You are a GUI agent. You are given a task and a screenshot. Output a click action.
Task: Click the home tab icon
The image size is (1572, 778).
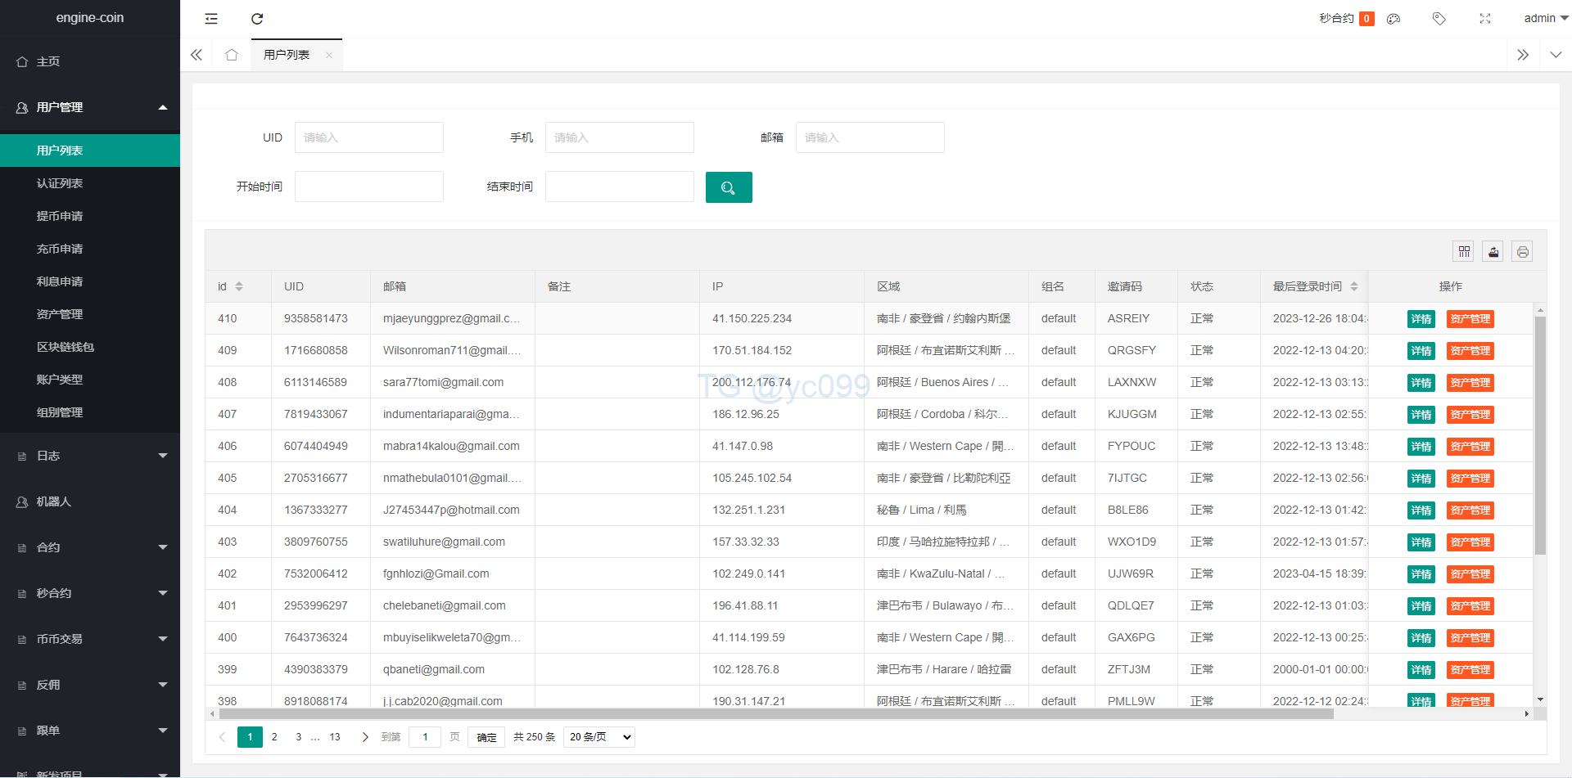pos(232,55)
